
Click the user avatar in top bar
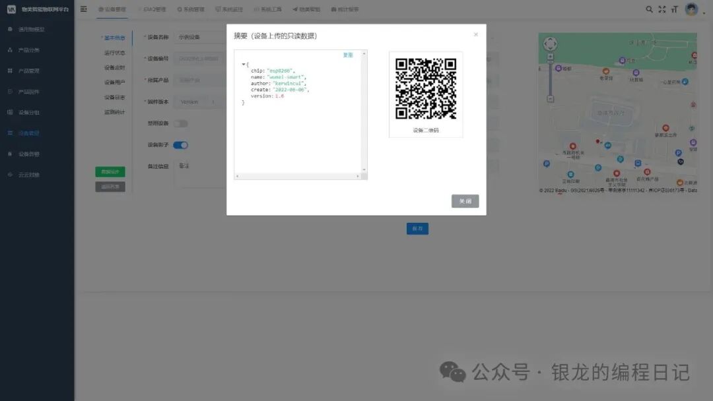(692, 9)
